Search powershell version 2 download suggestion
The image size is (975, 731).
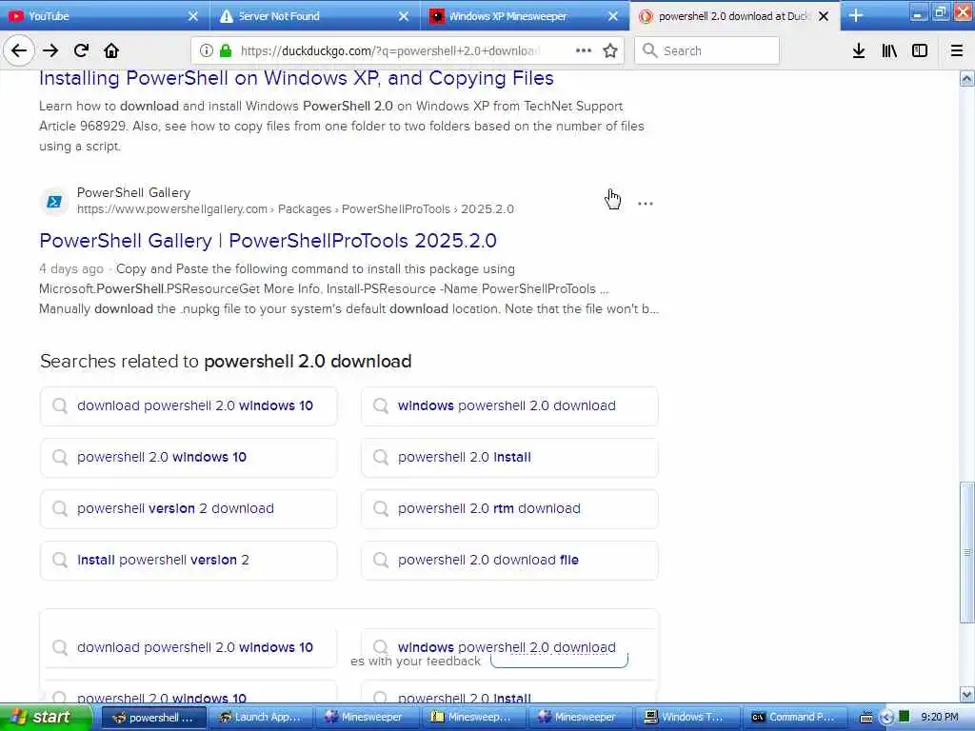point(189,509)
